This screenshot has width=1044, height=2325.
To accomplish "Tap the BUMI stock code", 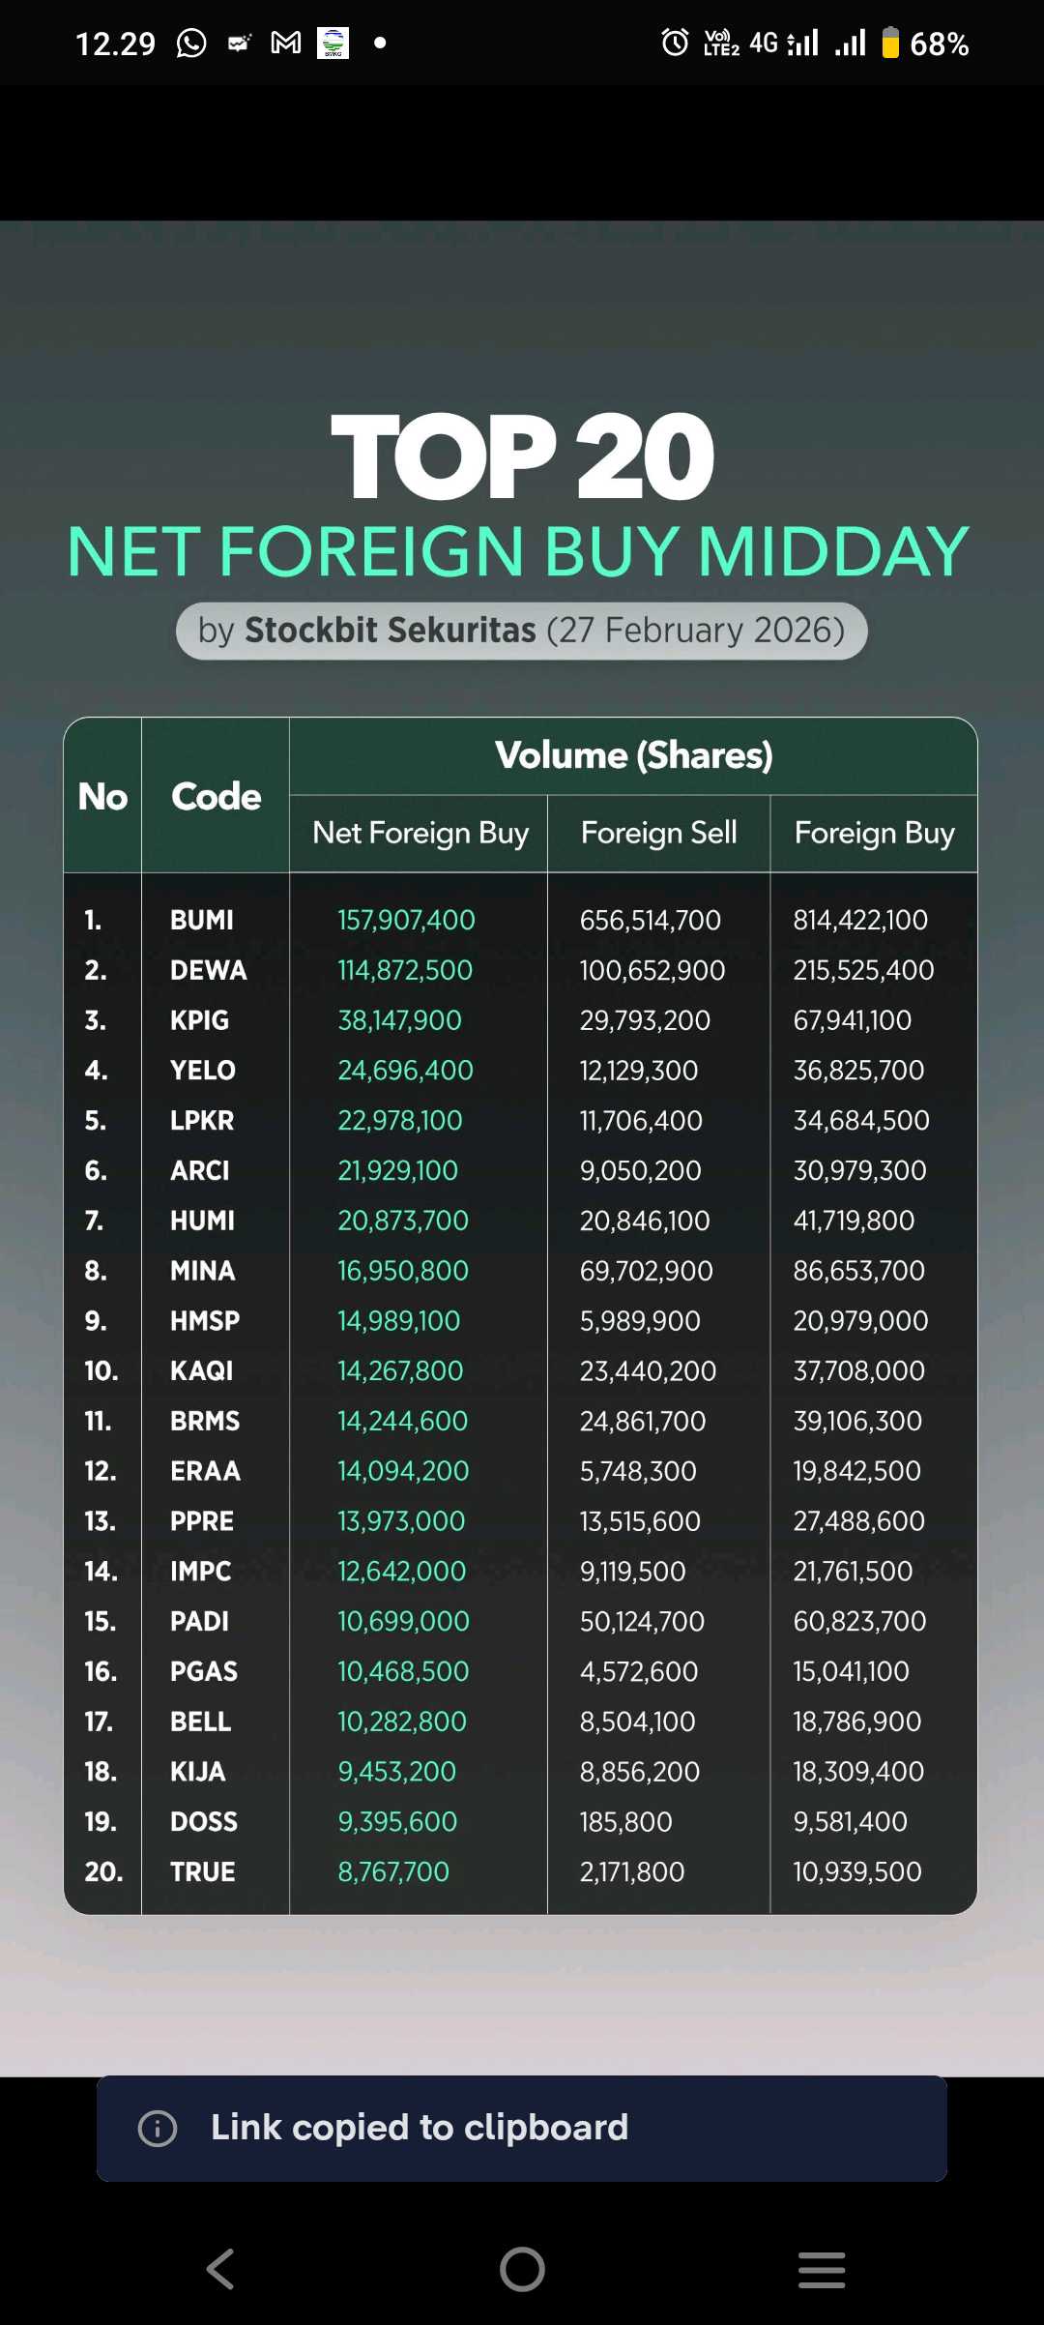I will (x=201, y=920).
